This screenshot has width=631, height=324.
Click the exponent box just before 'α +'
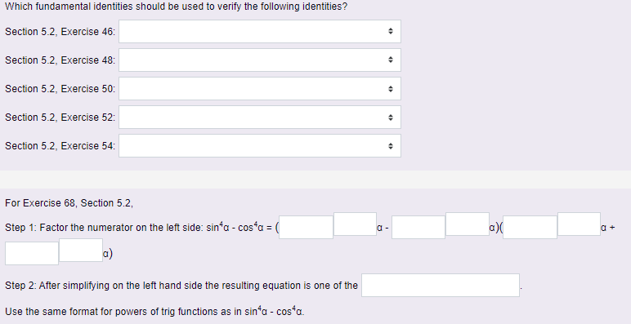[579, 224]
